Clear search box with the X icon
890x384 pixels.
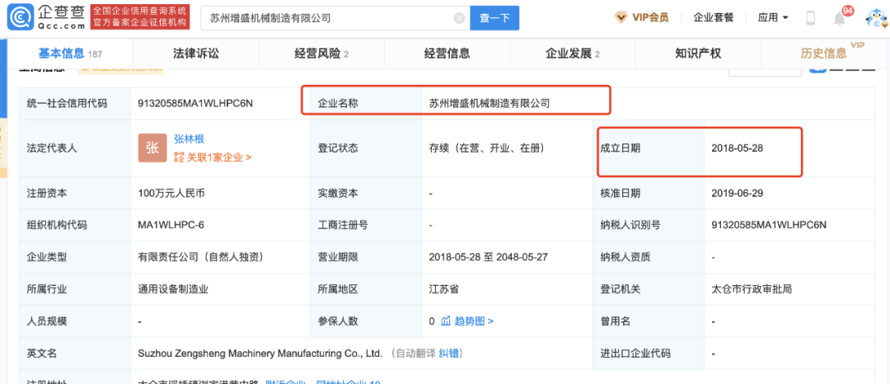point(460,18)
